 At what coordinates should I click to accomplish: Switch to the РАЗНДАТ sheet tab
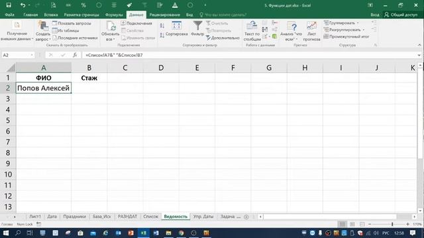coord(127,216)
